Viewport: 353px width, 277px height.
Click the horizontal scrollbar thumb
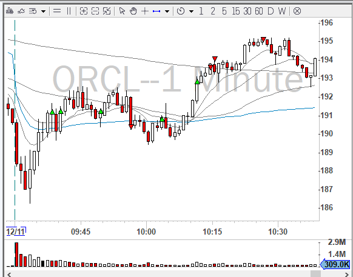click(315, 274)
